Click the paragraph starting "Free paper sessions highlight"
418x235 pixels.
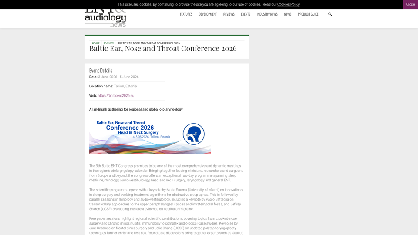tap(166, 226)
